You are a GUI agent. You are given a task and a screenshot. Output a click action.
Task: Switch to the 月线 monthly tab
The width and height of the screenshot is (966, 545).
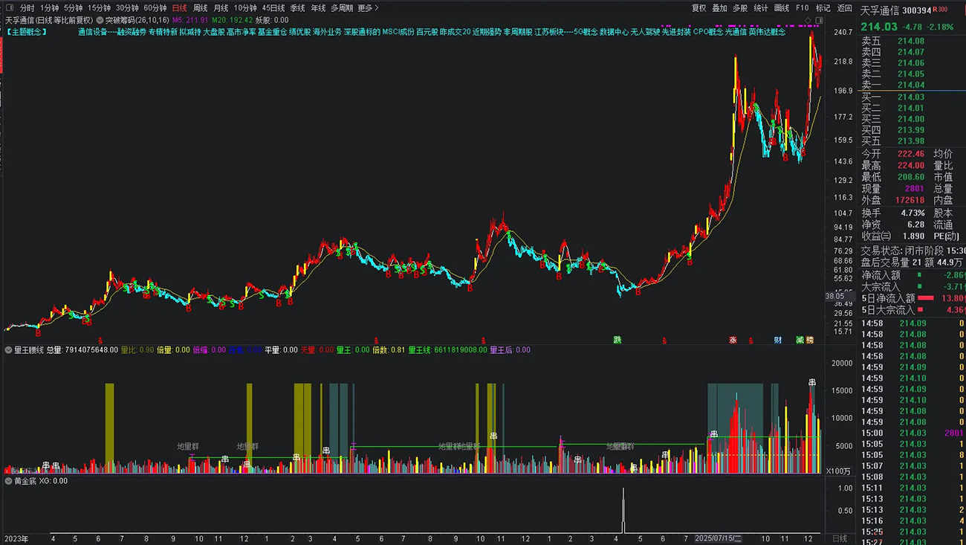tap(221, 8)
